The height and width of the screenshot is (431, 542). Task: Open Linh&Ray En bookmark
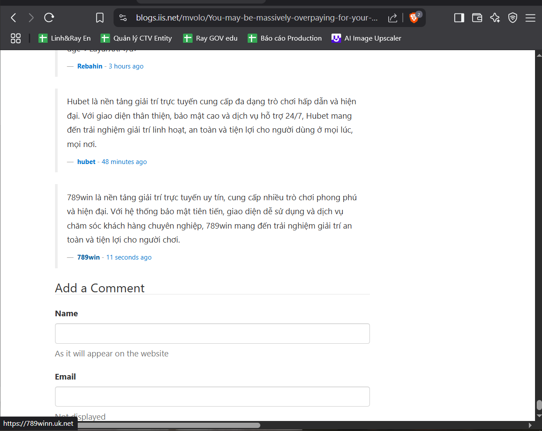(65, 38)
